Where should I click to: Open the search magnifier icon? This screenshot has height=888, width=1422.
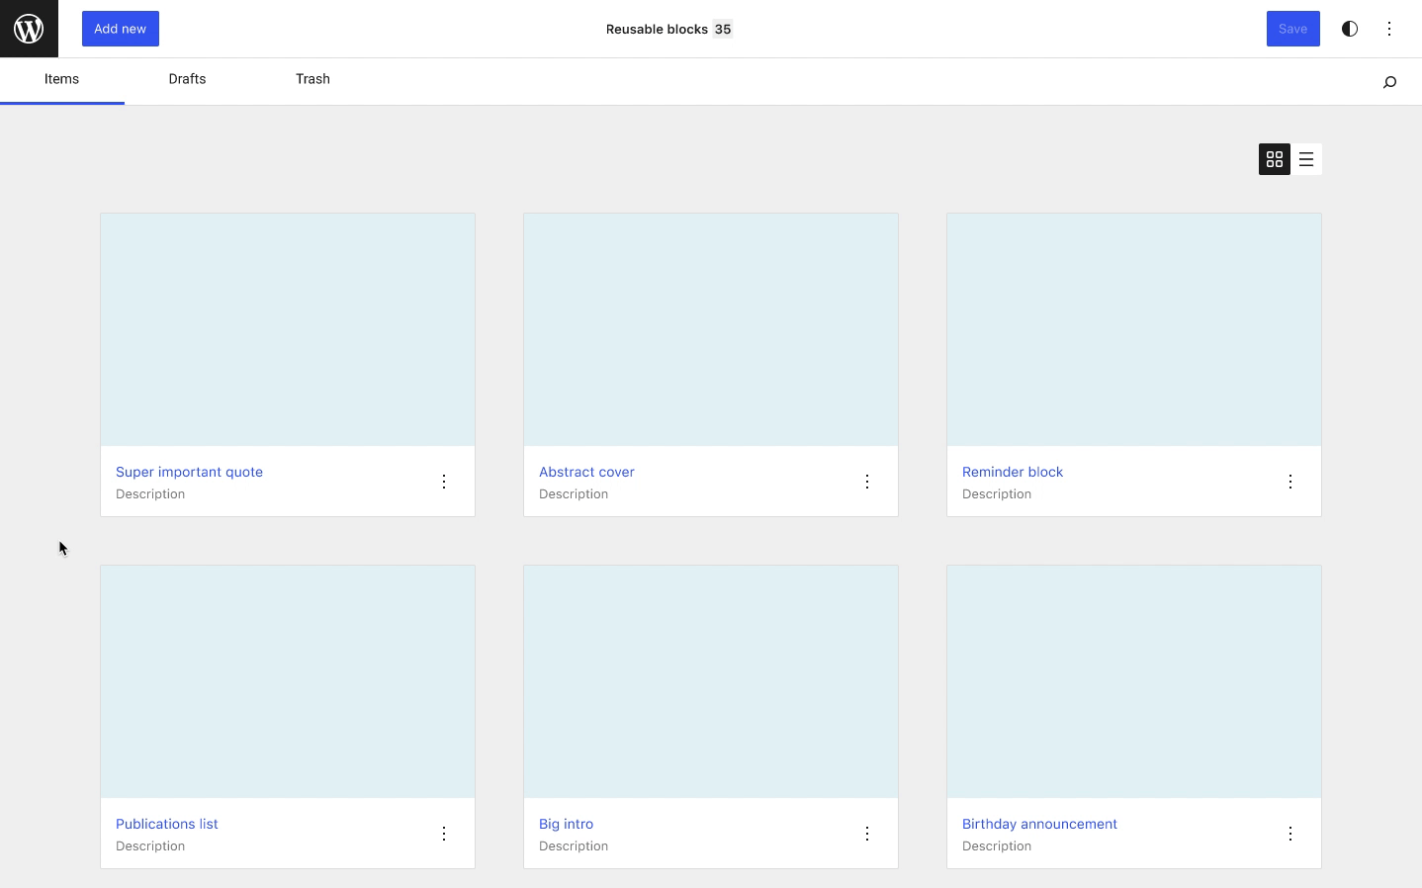[1389, 82]
